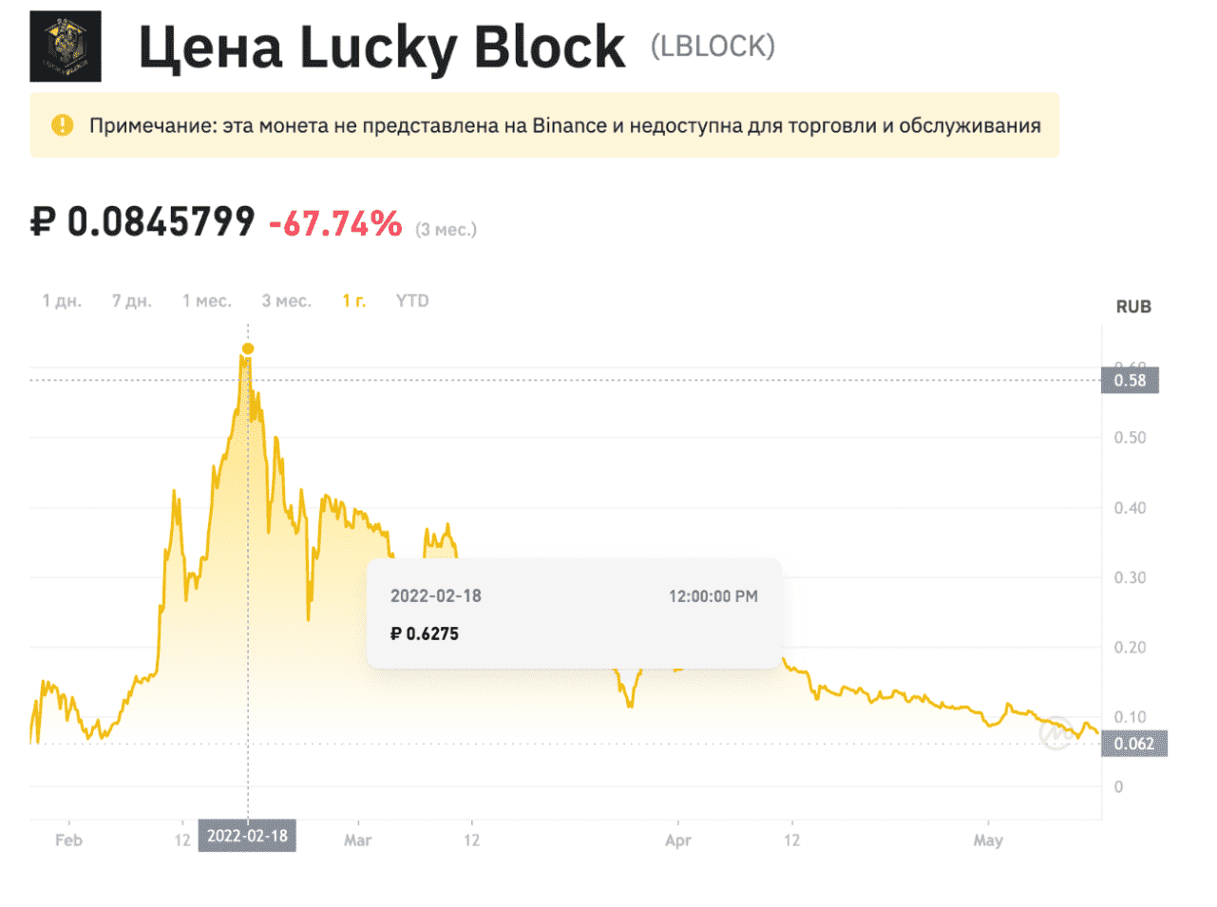Click the Apr label on time axis

678,841
